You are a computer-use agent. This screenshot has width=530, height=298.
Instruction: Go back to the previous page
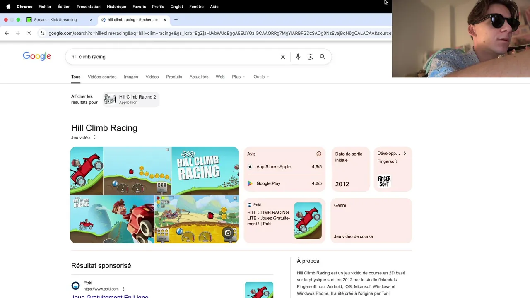tap(7, 33)
